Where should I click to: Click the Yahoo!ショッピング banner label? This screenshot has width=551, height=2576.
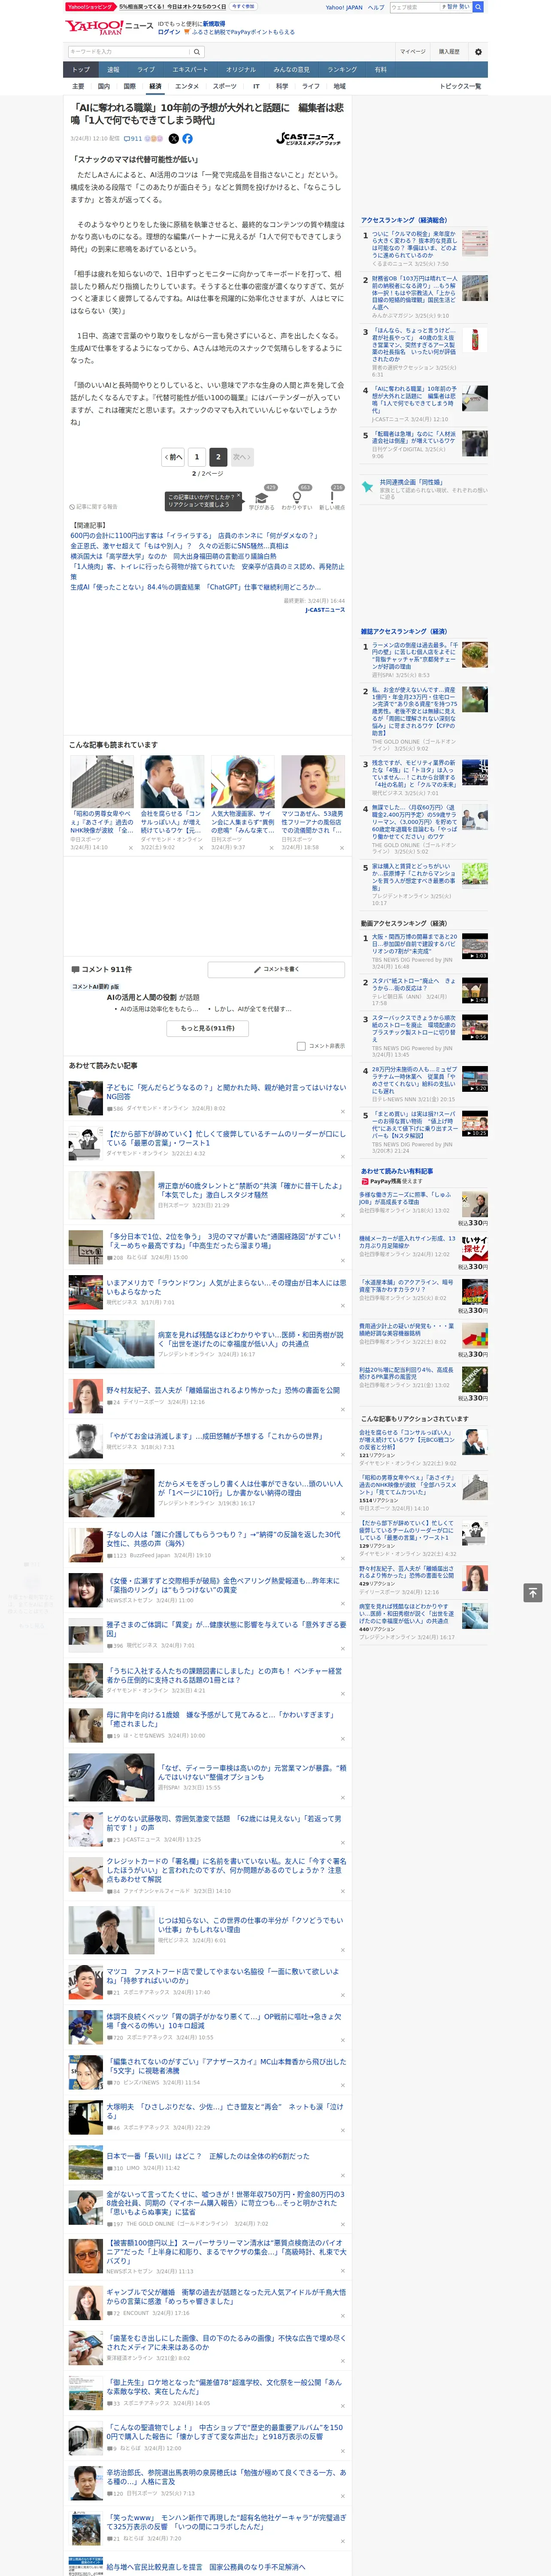click(x=90, y=6)
